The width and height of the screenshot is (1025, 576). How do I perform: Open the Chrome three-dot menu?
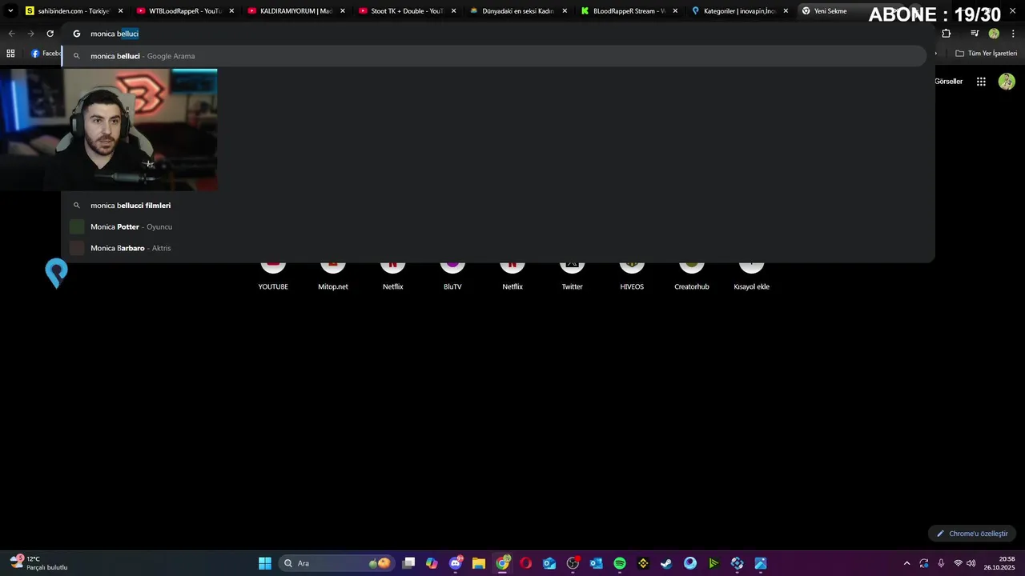(1012, 34)
